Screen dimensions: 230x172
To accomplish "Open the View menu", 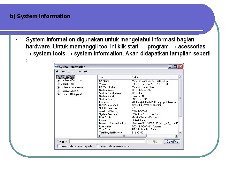I will tap(71, 72).
